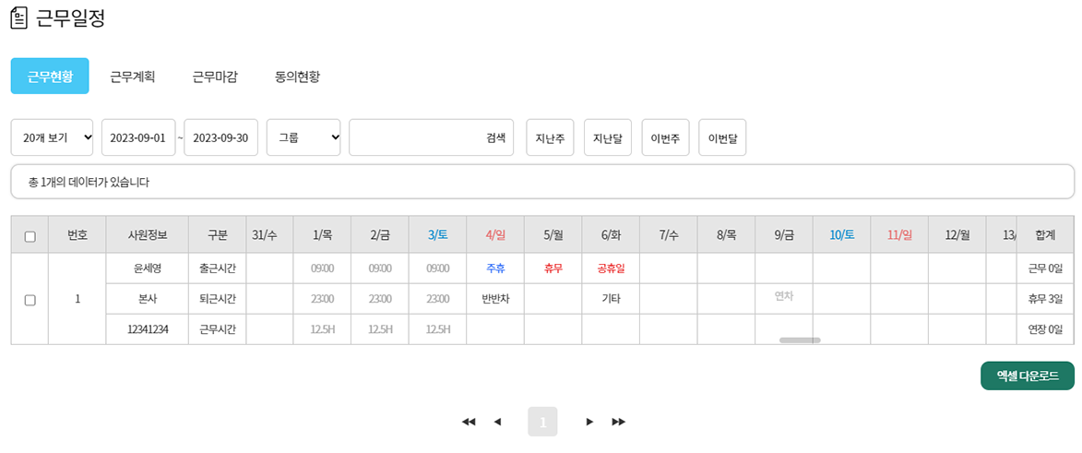Click the employee name 윤세영
The width and height of the screenshot is (1082, 453).
147,268
